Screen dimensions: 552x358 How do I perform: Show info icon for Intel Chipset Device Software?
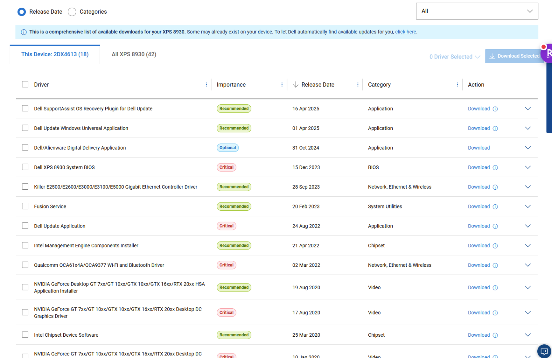(x=495, y=335)
